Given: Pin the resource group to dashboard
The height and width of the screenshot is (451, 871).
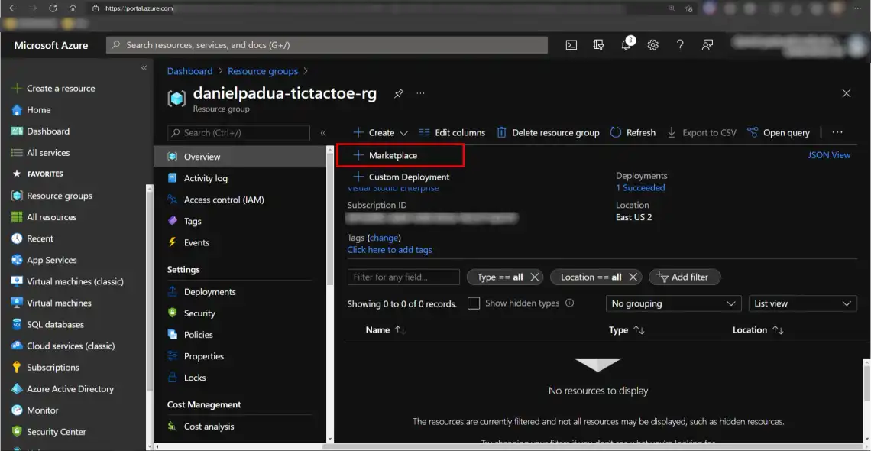Looking at the screenshot, I should (x=398, y=93).
